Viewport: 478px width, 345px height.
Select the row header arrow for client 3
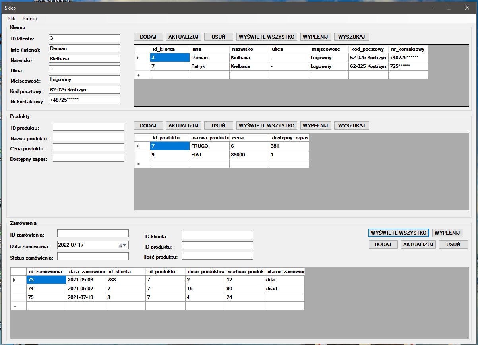pyautogui.click(x=138, y=58)
